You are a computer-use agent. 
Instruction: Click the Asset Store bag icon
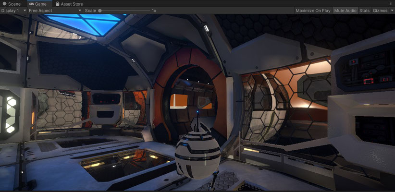58,4
